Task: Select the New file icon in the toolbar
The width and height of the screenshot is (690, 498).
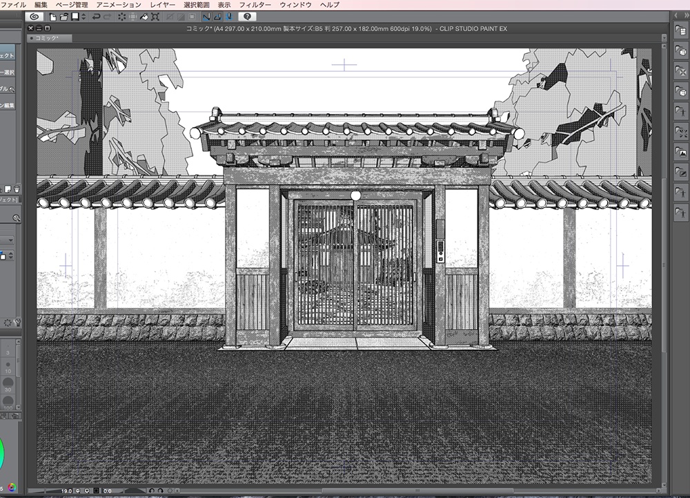Action: pos(52,17)
